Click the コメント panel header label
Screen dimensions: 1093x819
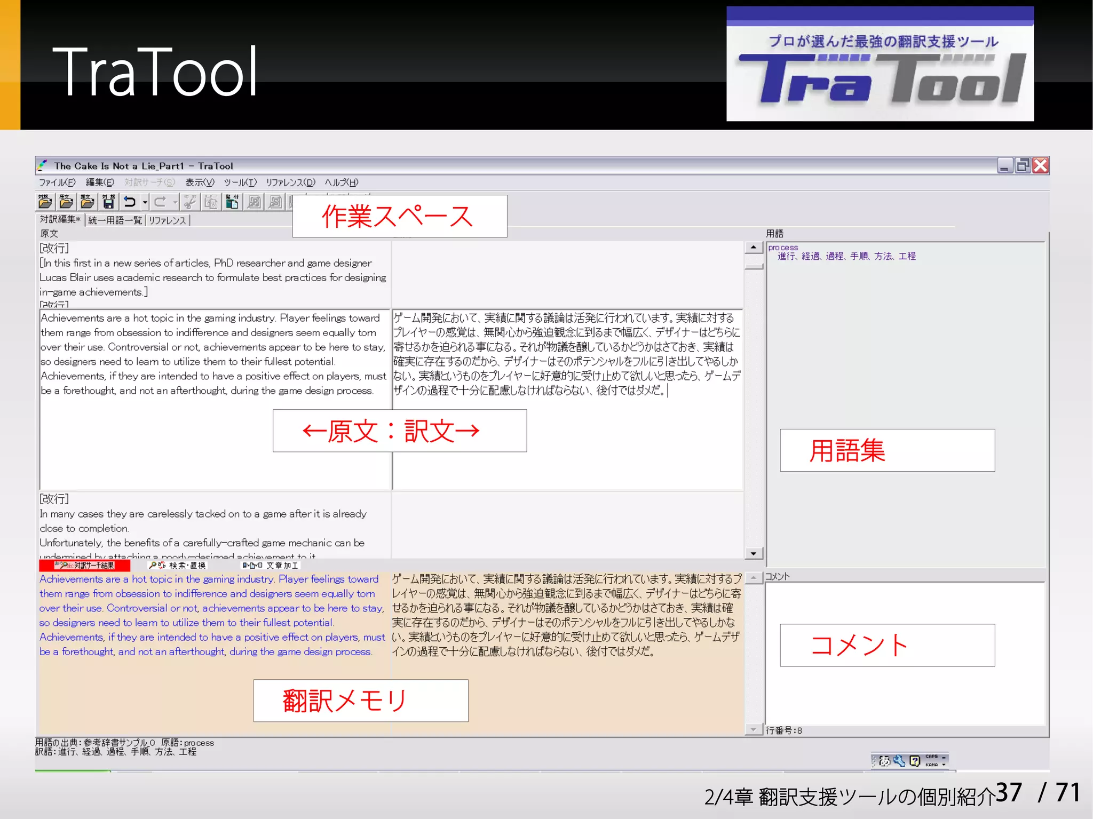coord(777,576)
